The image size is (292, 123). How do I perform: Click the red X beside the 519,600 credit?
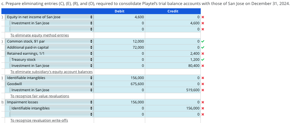203,90
